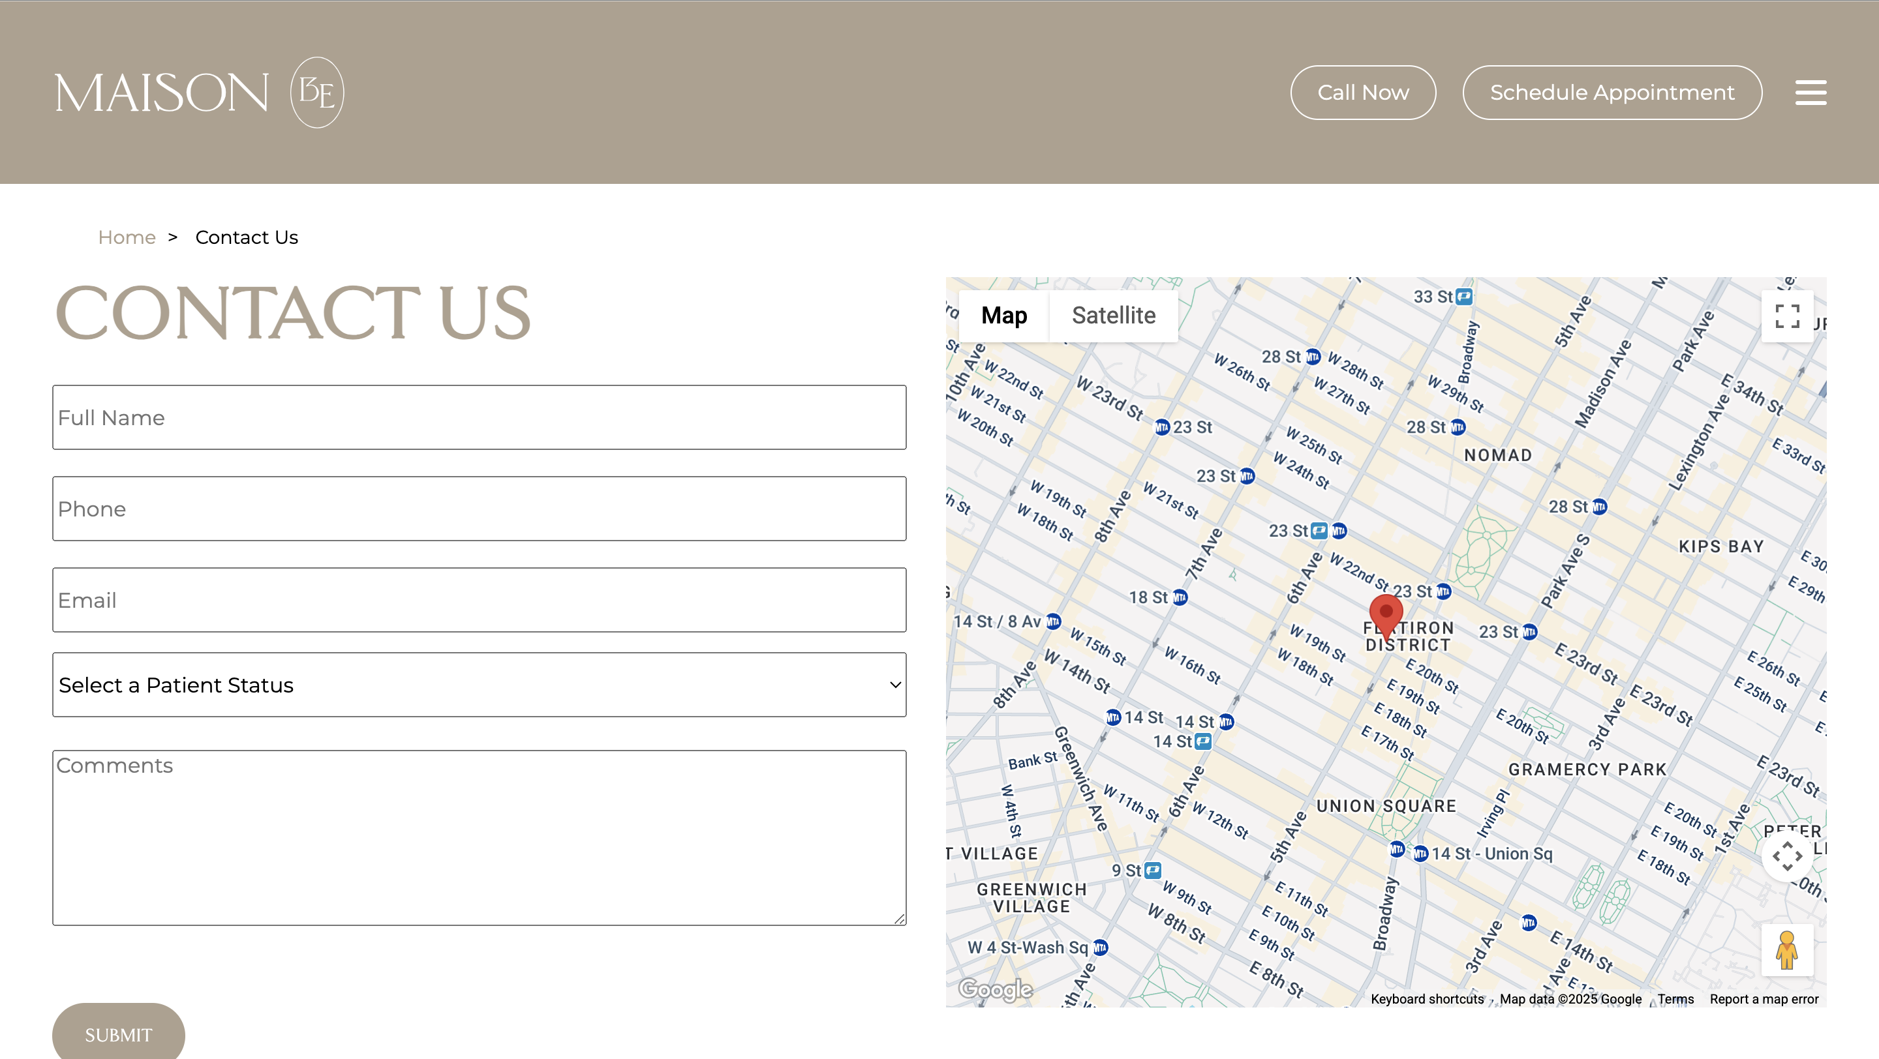Focus the Email input field
Screen dimensions: 1879x1059
point(480,600)
